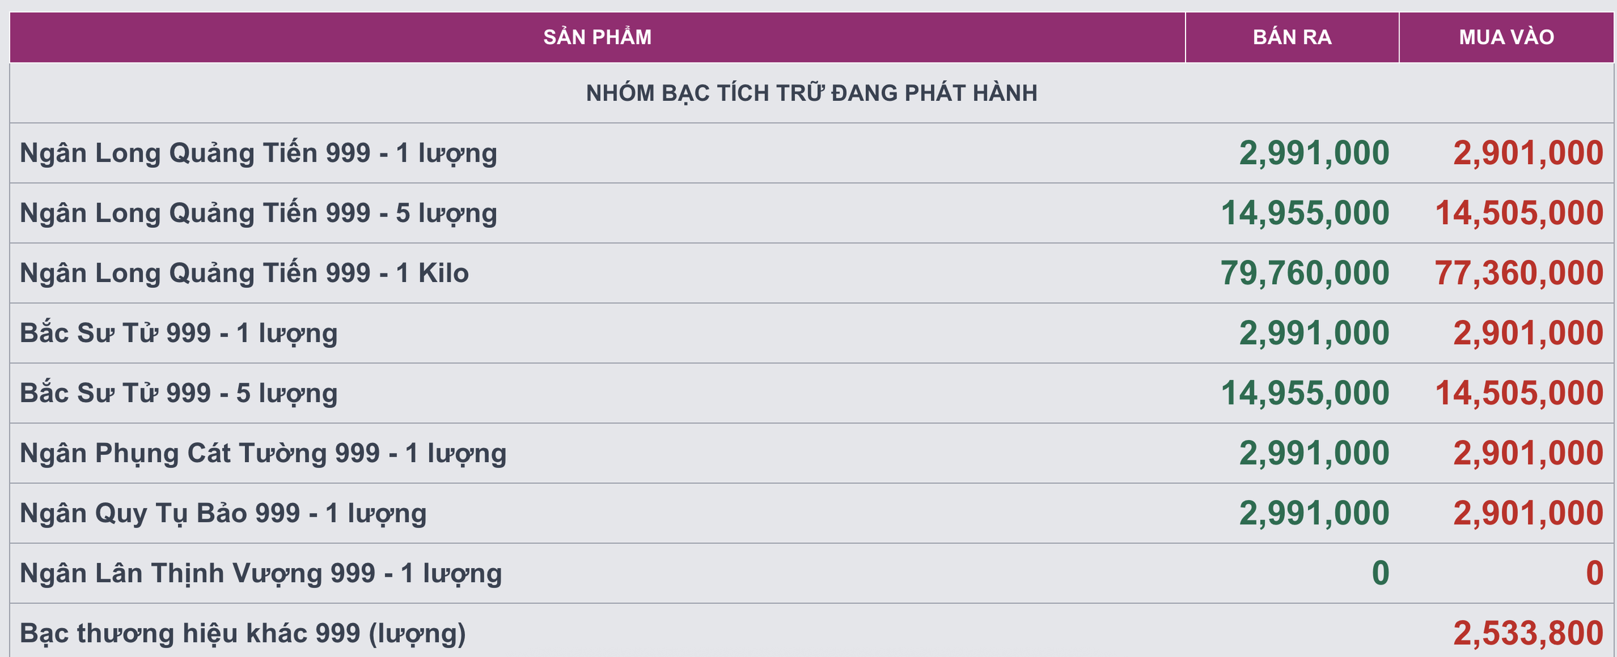Click Bạc thương hiệu khác 999 (lượng) row
This screenshot has height=657, width=1617.
[243, 633]
